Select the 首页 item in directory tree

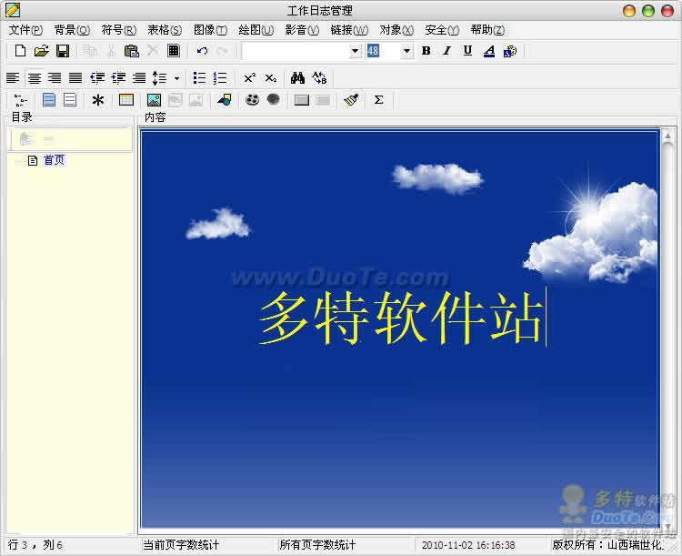point(54,160)
